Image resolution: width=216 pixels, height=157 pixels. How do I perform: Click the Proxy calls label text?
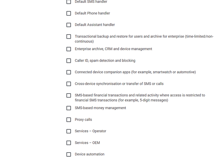pos(83,119)
